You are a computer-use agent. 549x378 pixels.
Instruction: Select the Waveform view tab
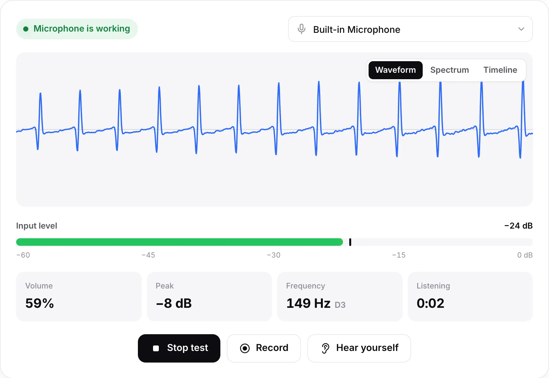click(x=395, y=70)
